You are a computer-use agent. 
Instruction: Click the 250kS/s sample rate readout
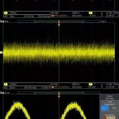click(76, 84)
